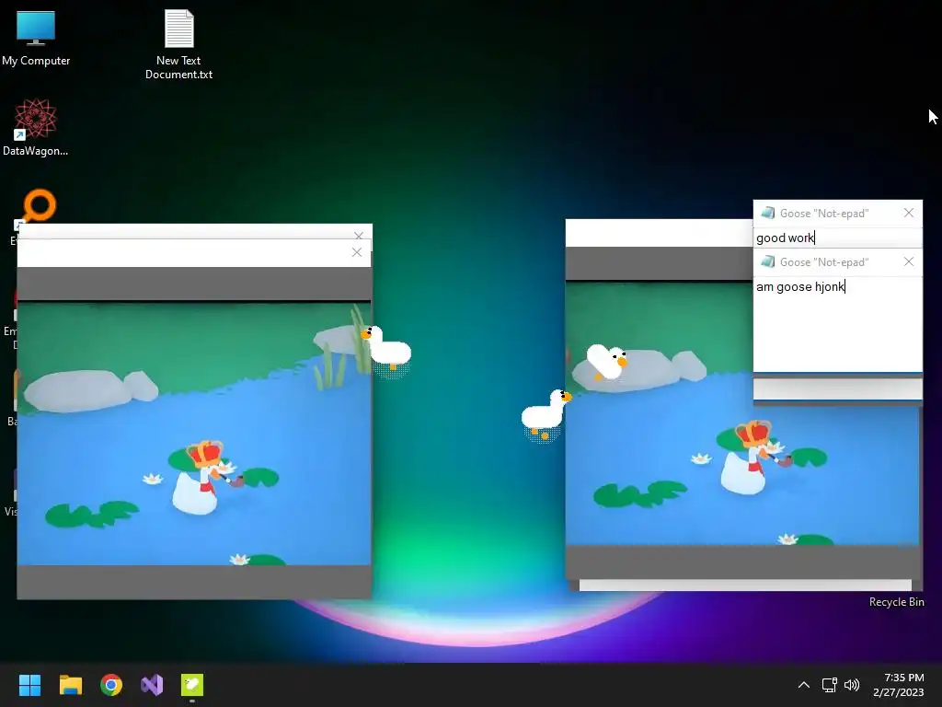Launch File Explorer from the taskbar

point(70,685)
